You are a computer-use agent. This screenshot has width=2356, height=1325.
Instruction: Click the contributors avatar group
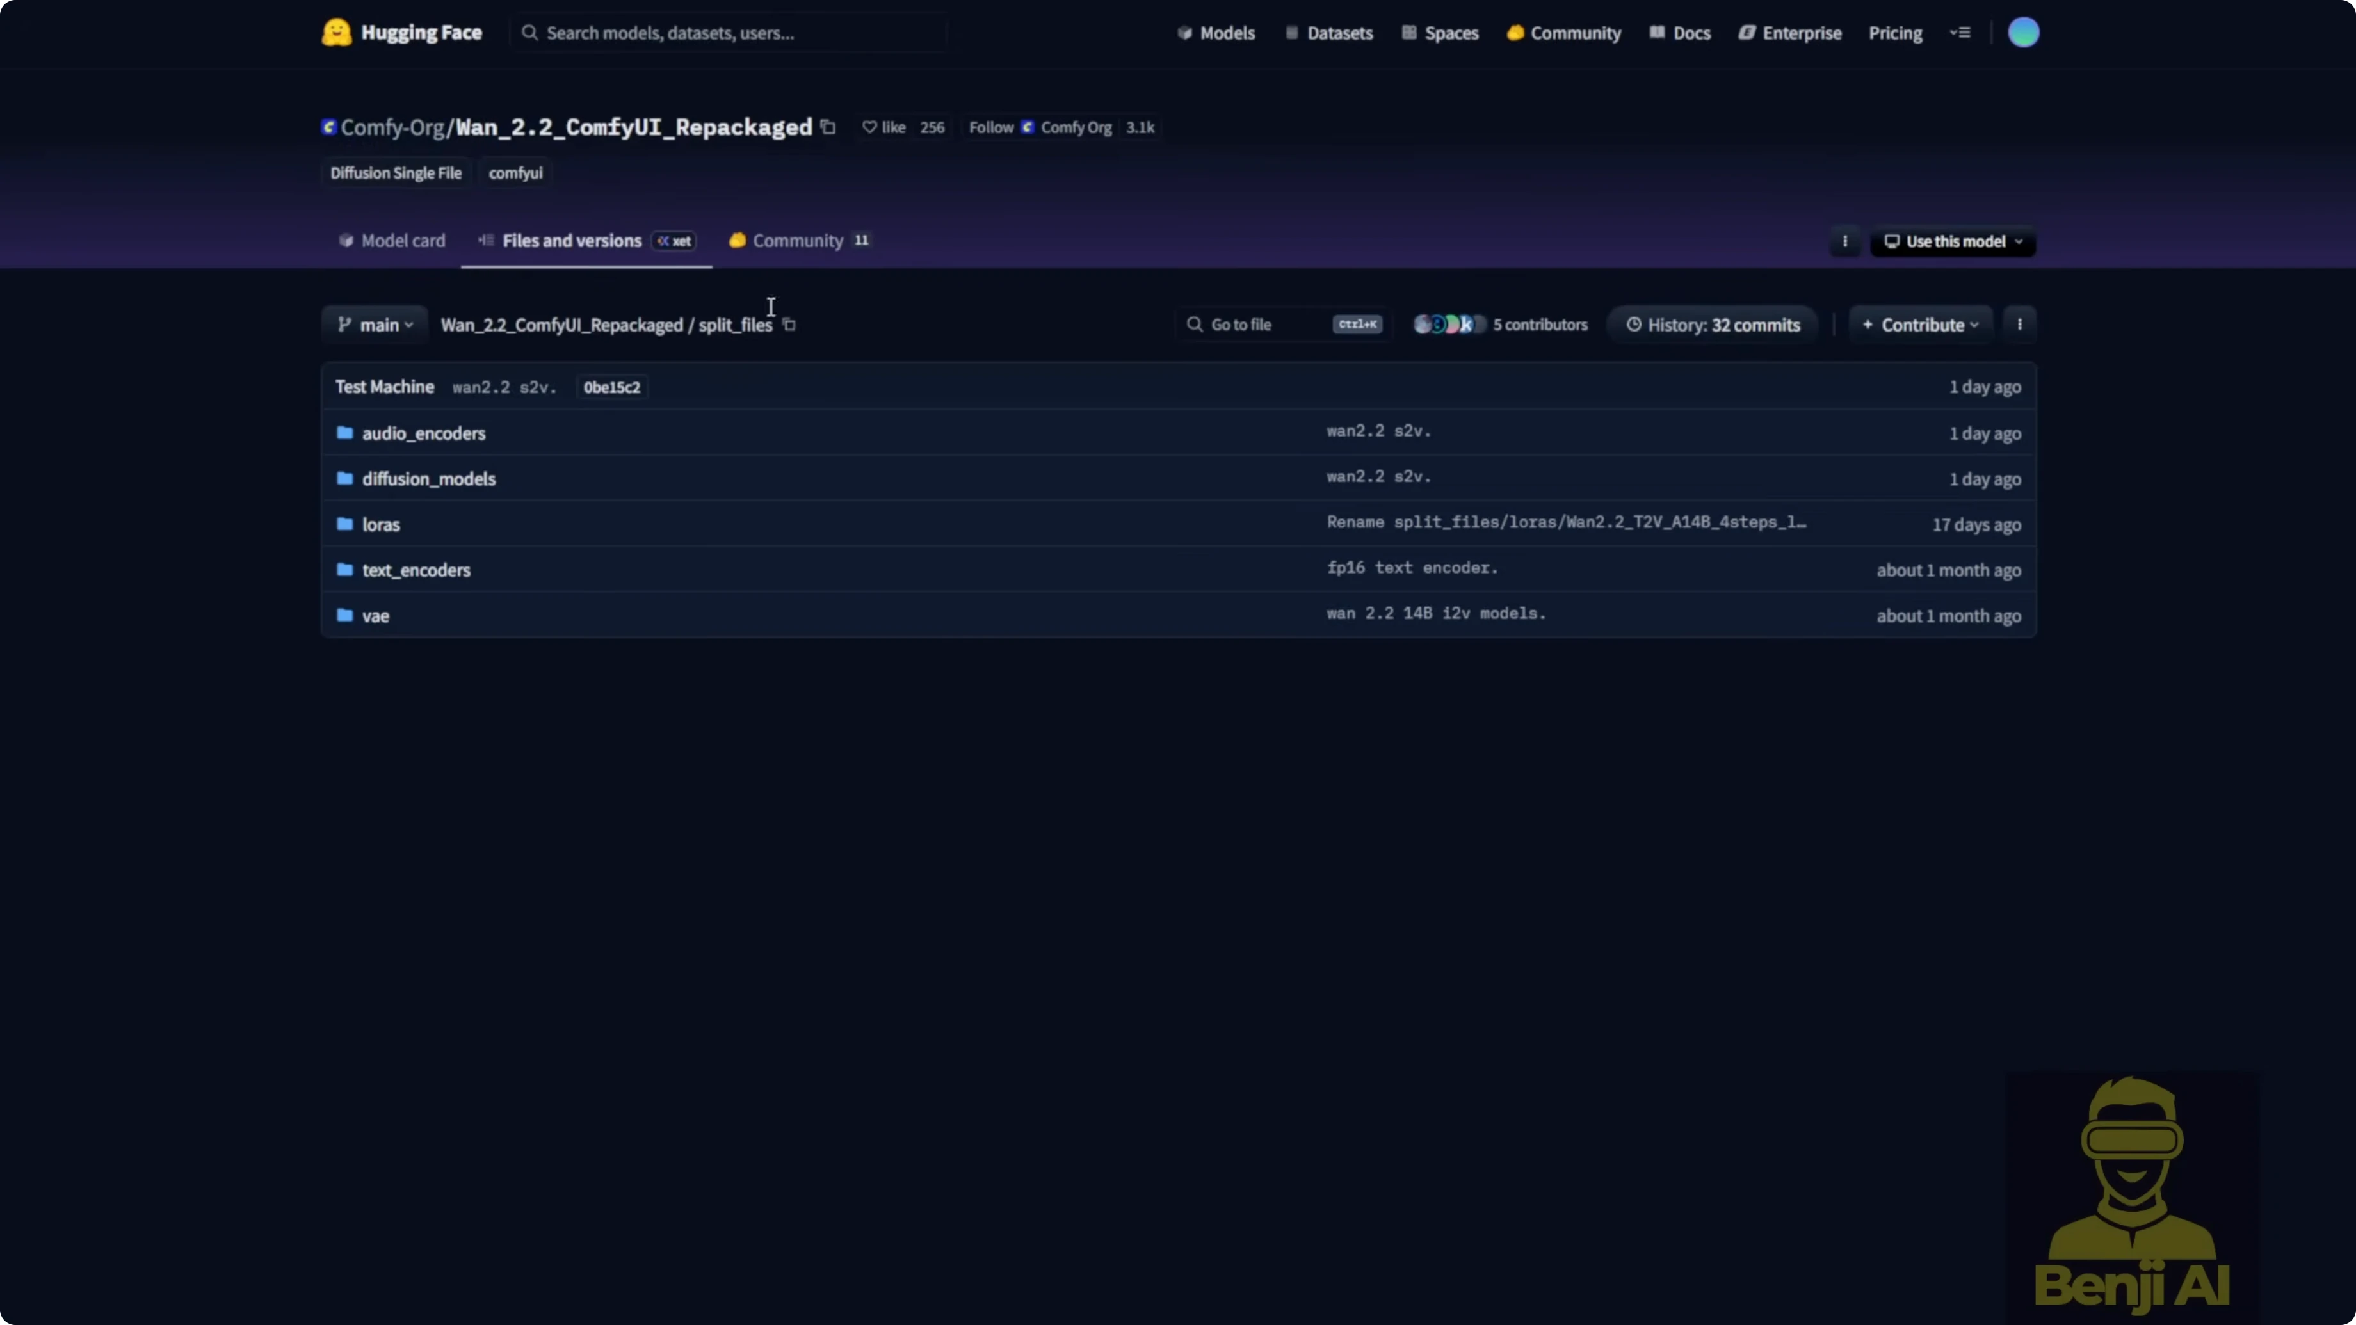point(1449,325)
